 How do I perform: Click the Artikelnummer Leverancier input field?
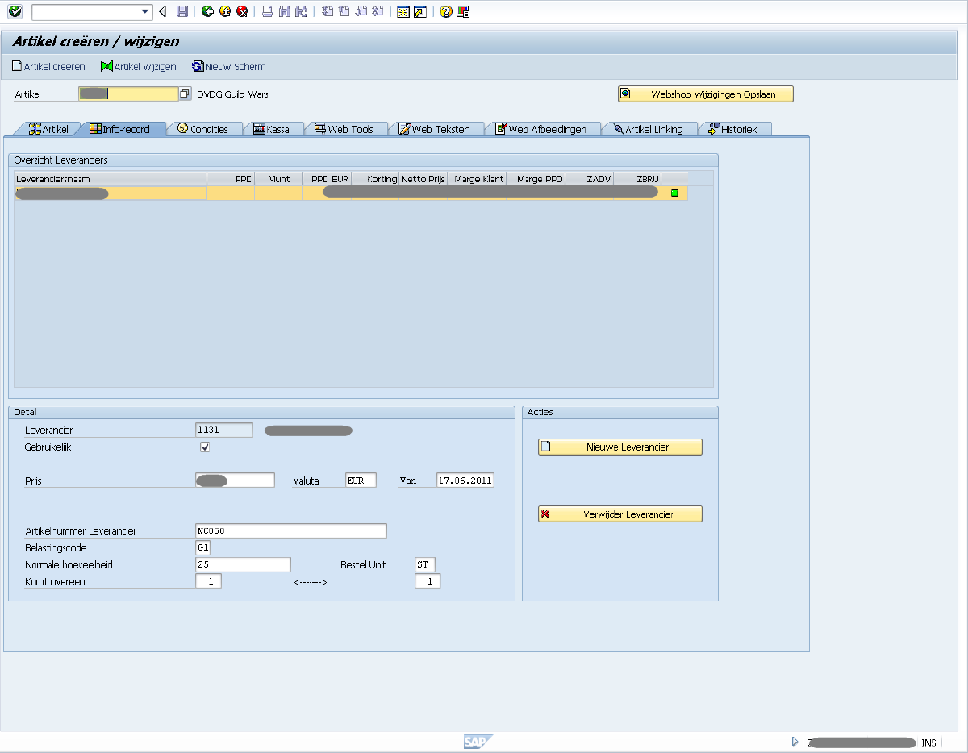[290, 531]
